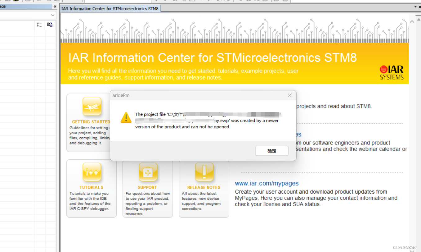421x252 pixels.
Task: Click the second workspace column header icon
Action: pyautogui.click(x=50, y=25)
